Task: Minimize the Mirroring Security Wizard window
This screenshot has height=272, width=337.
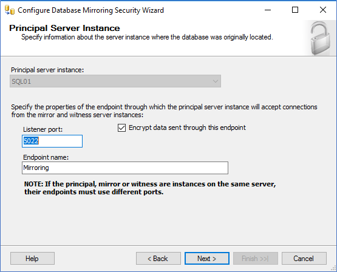Action: [x=268, y=10]
